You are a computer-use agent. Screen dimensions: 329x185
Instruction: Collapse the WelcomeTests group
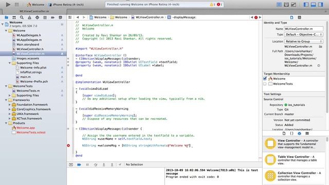point(6,86)
